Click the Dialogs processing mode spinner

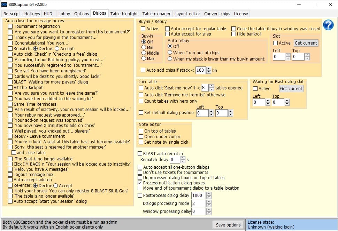[209, 204]
